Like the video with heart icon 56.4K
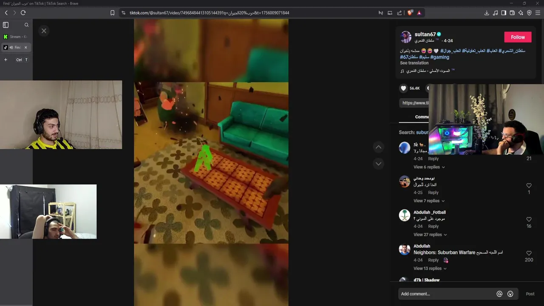Viewport: 544px width, 306px height. pos(403,88)
